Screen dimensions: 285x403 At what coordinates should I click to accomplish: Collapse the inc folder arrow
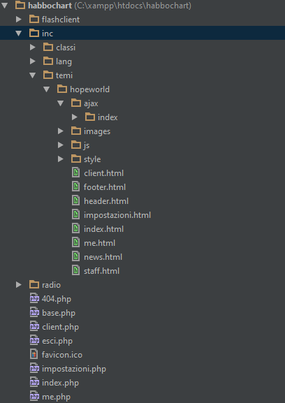click(18, 34)
